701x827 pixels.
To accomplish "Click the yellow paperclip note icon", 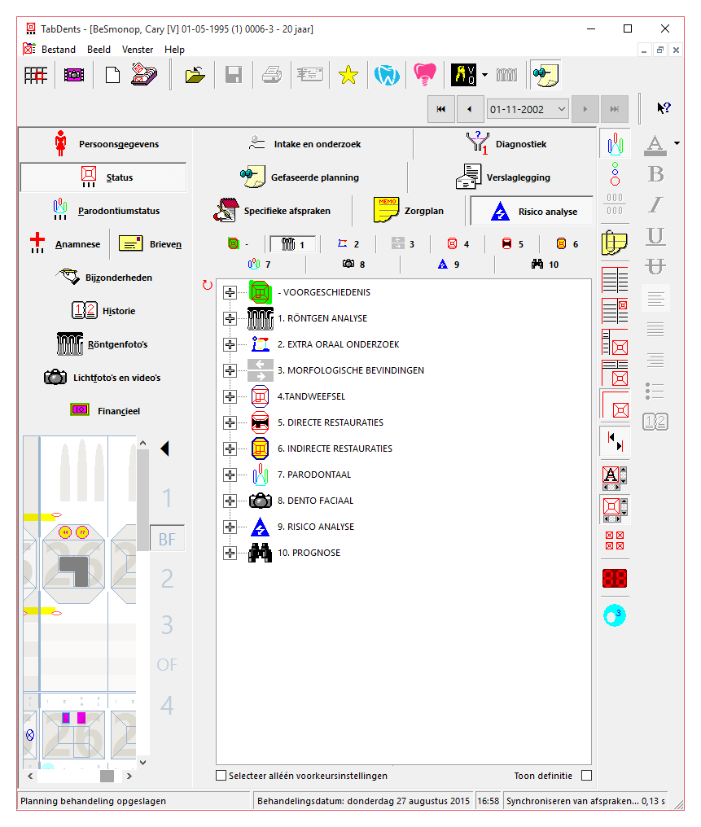I will point(615,243).
